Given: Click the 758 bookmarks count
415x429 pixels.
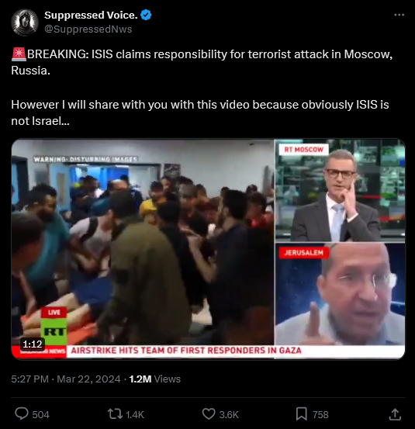Looking at the screenshot, I should click(x=320, y=414).
